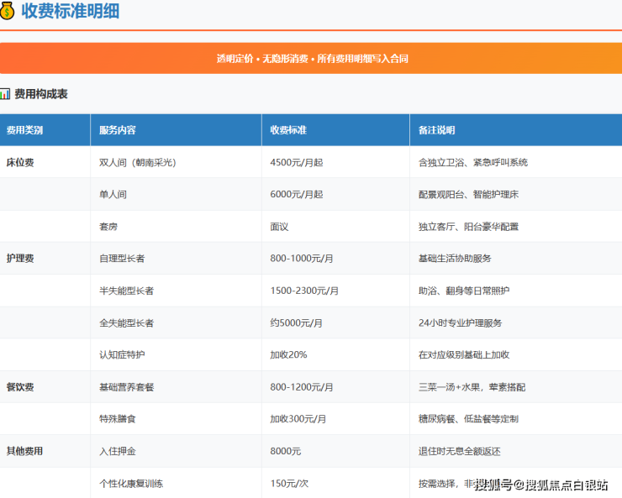
Task: Click the 24小时专业护理服务 remark cell
Action: [x=460, y=322]
